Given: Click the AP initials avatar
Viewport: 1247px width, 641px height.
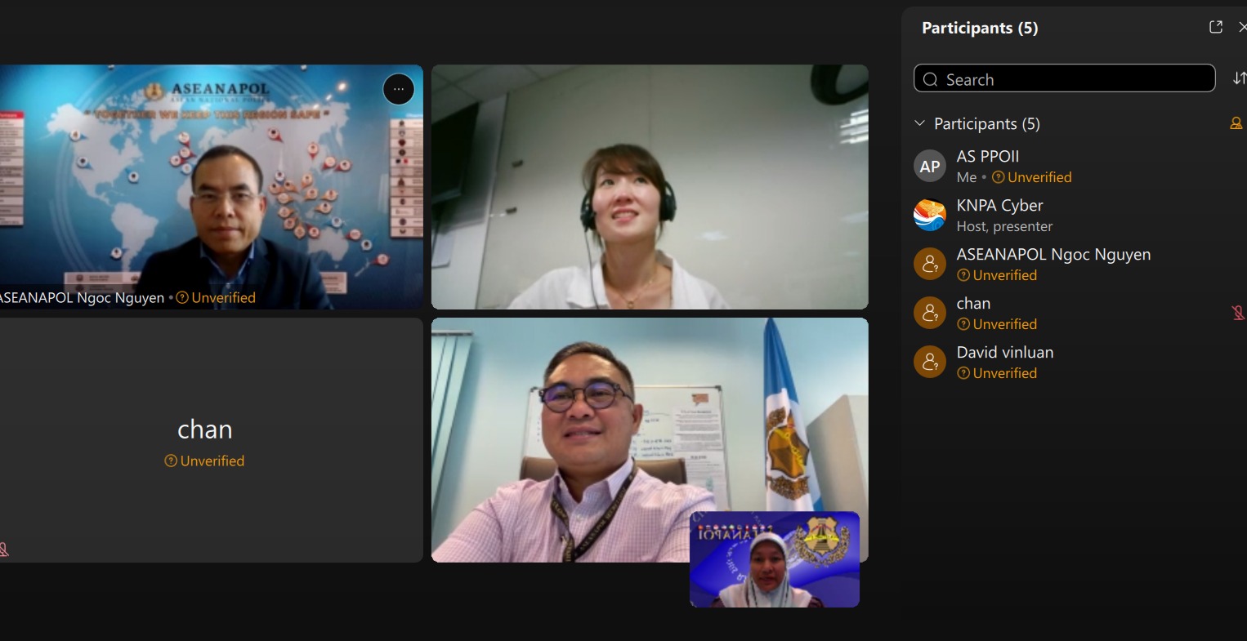Looking at the screenshot, I should pos(929,167).
